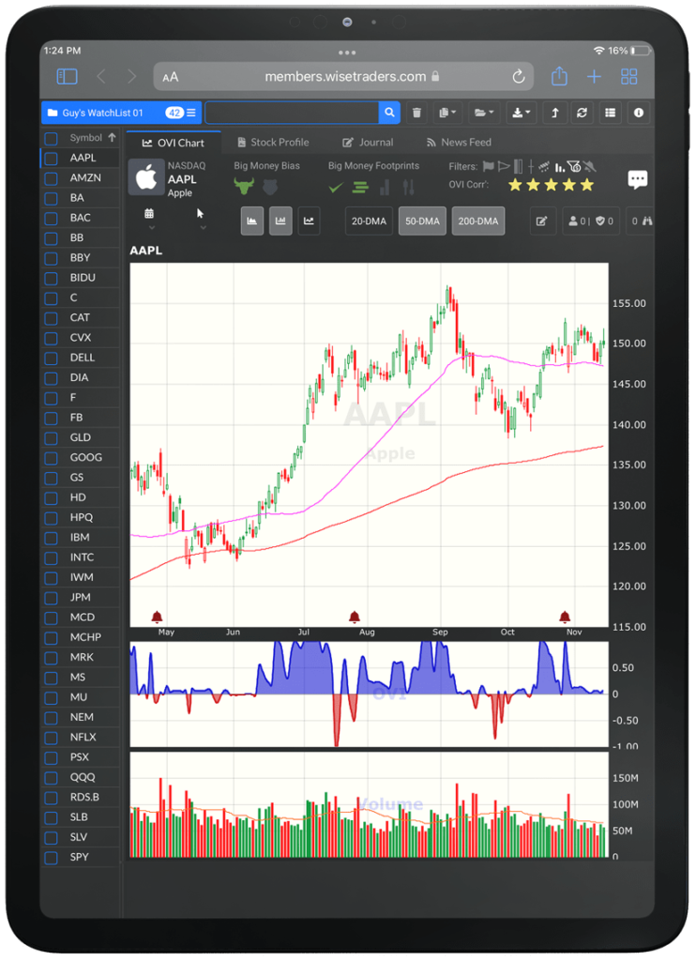Switch to the OVI Chart tab
Image resolution: width=696 pixels, height=961 pixels.
(174, 143)
